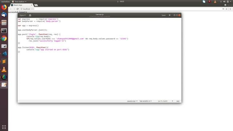Open VLC media player from the dock
This screenshot has height=131, width=233.
[4, 70]
